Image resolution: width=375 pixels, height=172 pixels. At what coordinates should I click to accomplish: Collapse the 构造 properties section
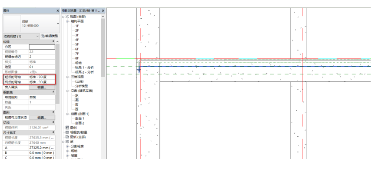point(53,42)
